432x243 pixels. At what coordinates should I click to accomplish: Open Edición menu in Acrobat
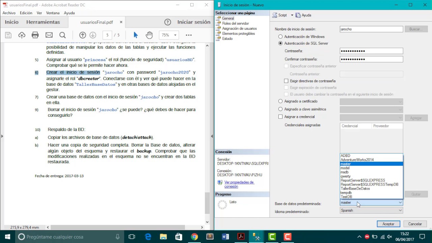(x=26, y=13)
